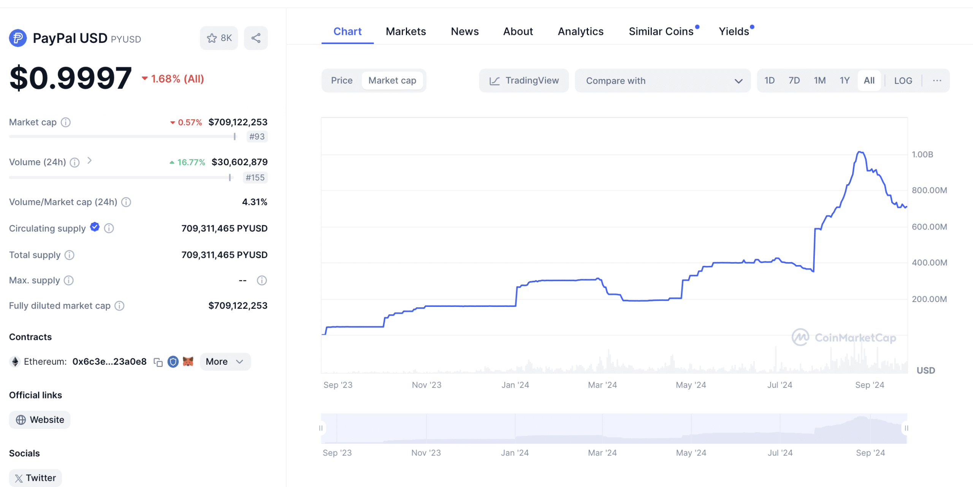This screenshot has height=487, width=973.
Task: Show Volume (24h) info icon
Action: pos(75,163)
